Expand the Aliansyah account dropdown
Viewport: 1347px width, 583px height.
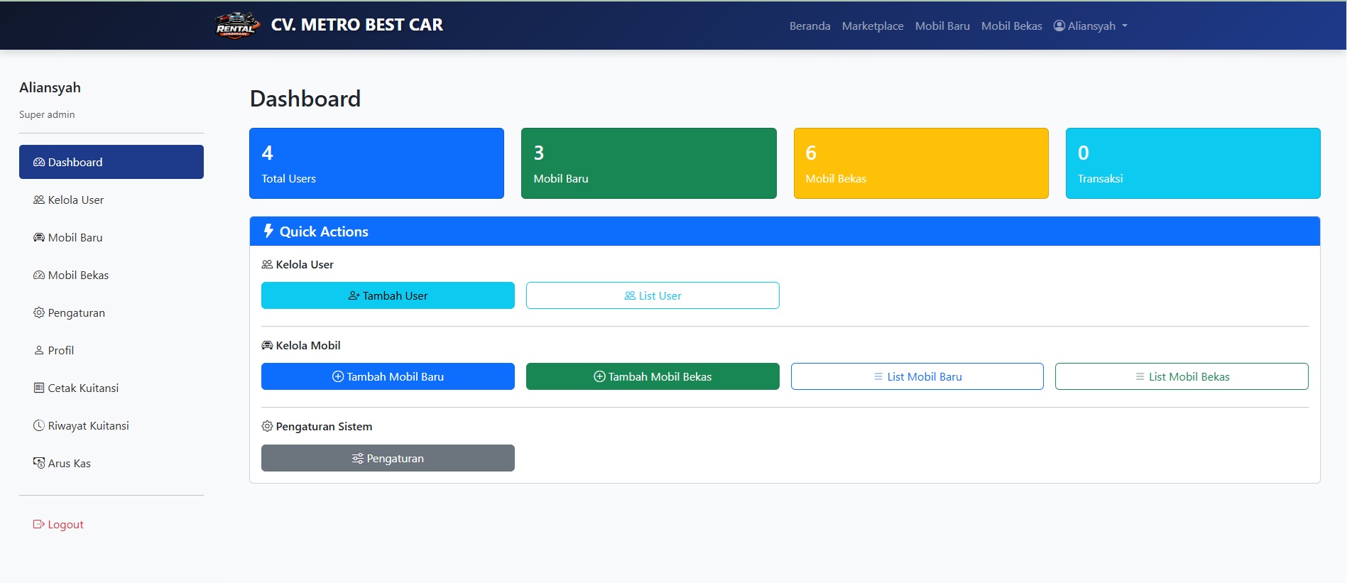(1091, 26)
